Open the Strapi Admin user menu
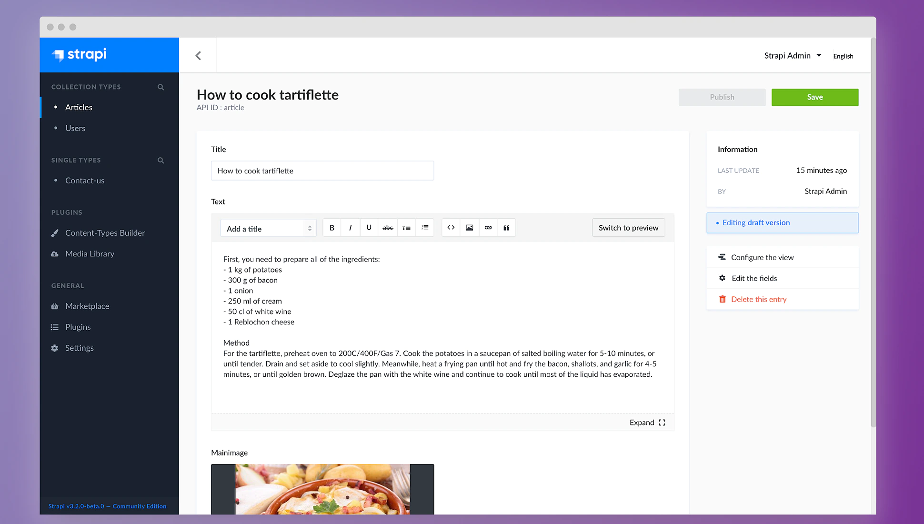Viewport: 924px width, 524px height. (x=793, y=55)
